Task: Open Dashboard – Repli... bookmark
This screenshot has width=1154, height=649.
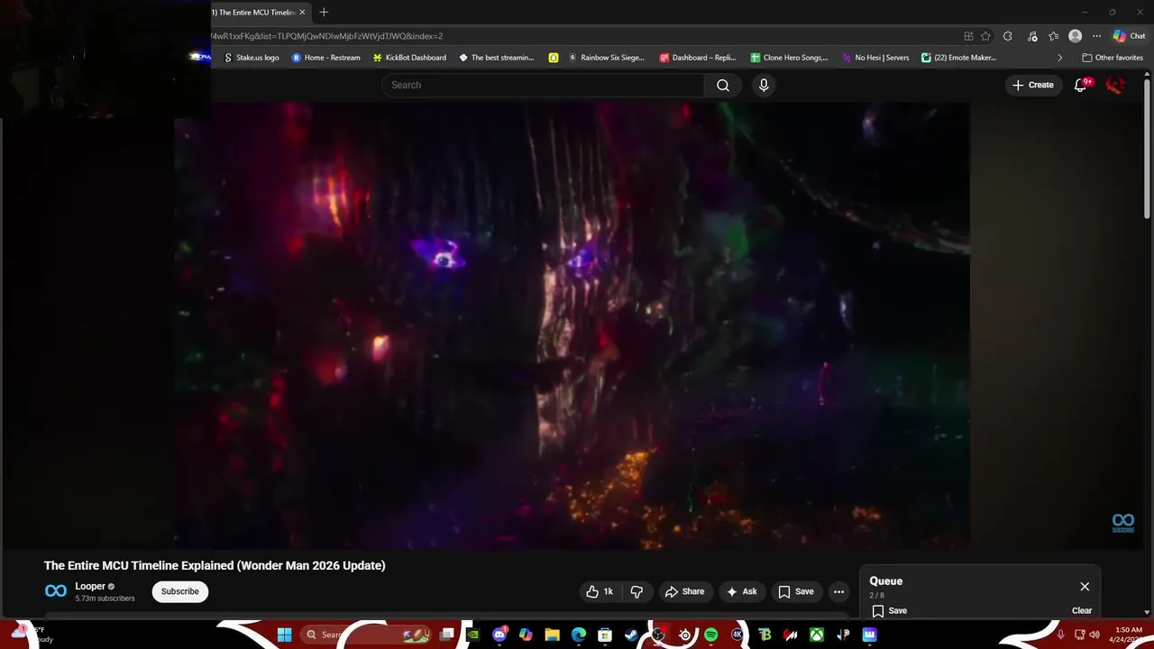Action: point(698,58)
